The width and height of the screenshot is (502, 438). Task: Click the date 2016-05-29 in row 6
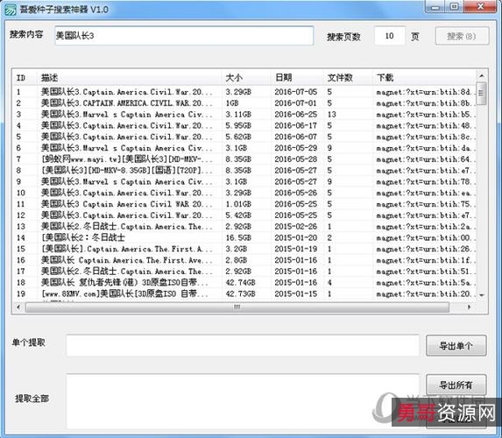296,148
